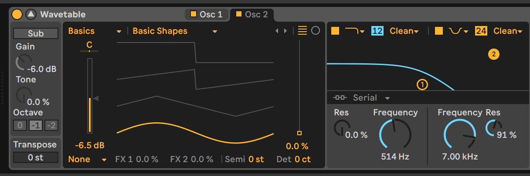
Task: Click the Filter 1 Frequency knob
Action: tap(395, 135)
